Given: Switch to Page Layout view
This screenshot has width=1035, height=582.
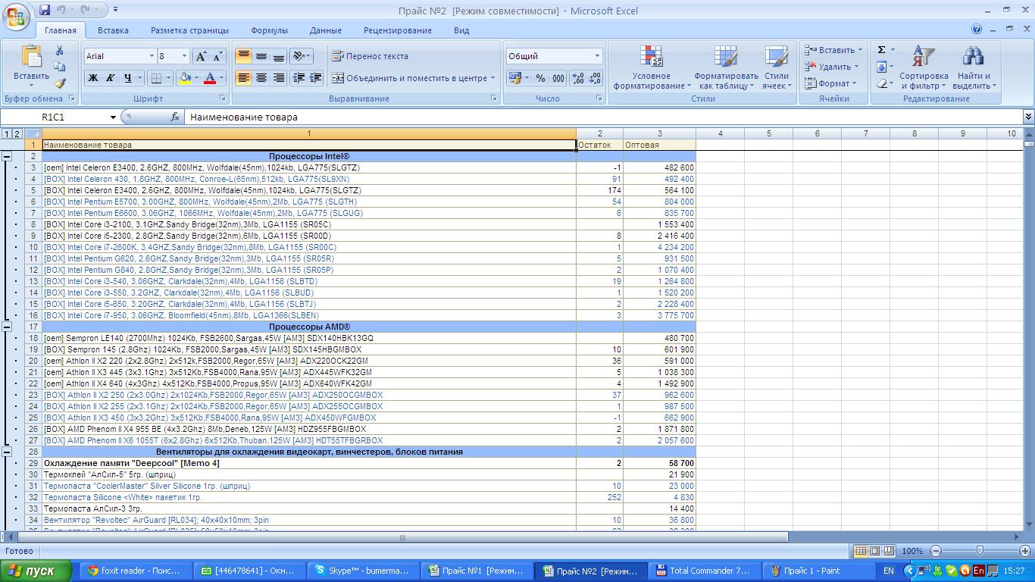Looking at the screenshot, I should point(874,551).
